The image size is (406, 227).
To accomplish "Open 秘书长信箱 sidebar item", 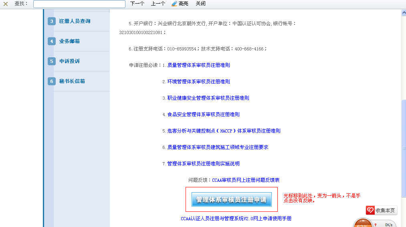I will [72, 81].
